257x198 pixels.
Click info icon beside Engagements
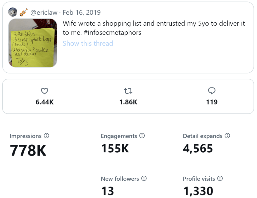tap(142, 136)
